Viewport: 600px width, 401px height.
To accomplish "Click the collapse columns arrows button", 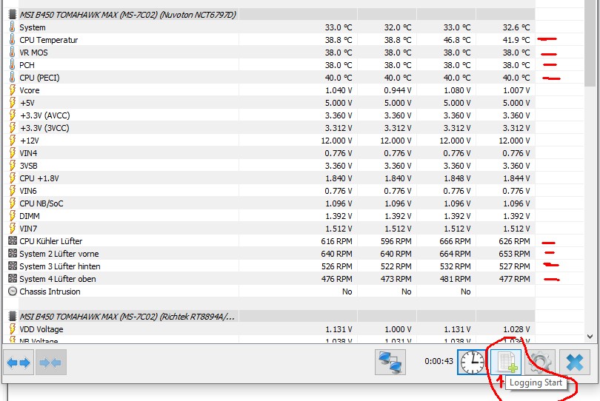I will click(51, 362).
